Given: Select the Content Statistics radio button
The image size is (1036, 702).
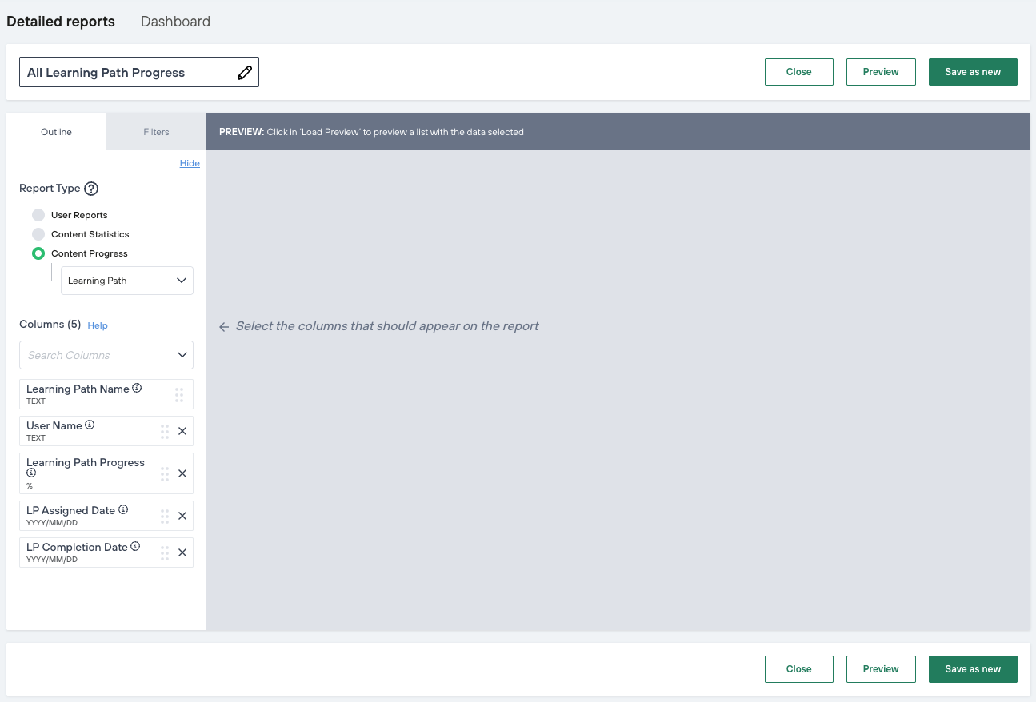Looking at the screenshot, I should tap(38, 234).
